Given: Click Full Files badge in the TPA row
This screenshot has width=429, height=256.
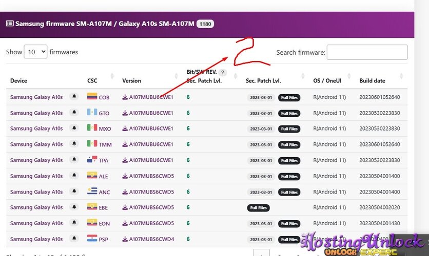Looking at the screenshot, I should click(x=289, y=160).
